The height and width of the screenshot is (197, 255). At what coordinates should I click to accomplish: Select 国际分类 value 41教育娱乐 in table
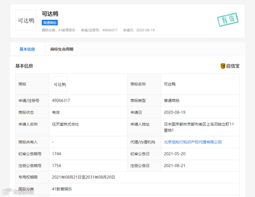pos(62,189)
